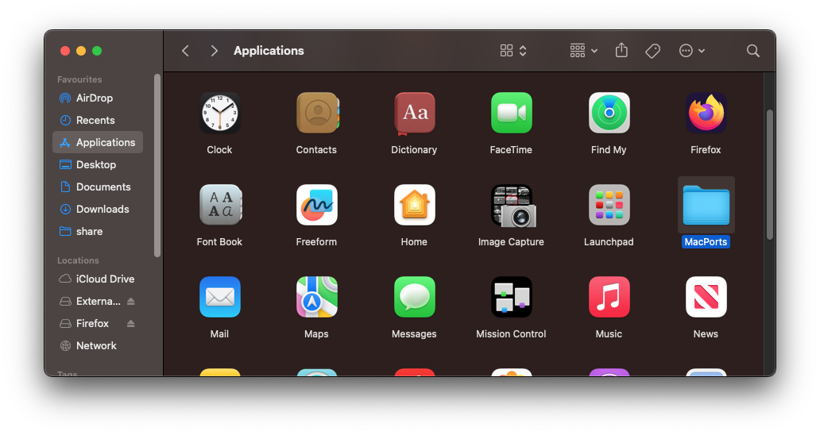Eject the Firefox volume in sidebar
Viewport: 820px width, 435px height.
pyautogui.click(x=131, y=324)
